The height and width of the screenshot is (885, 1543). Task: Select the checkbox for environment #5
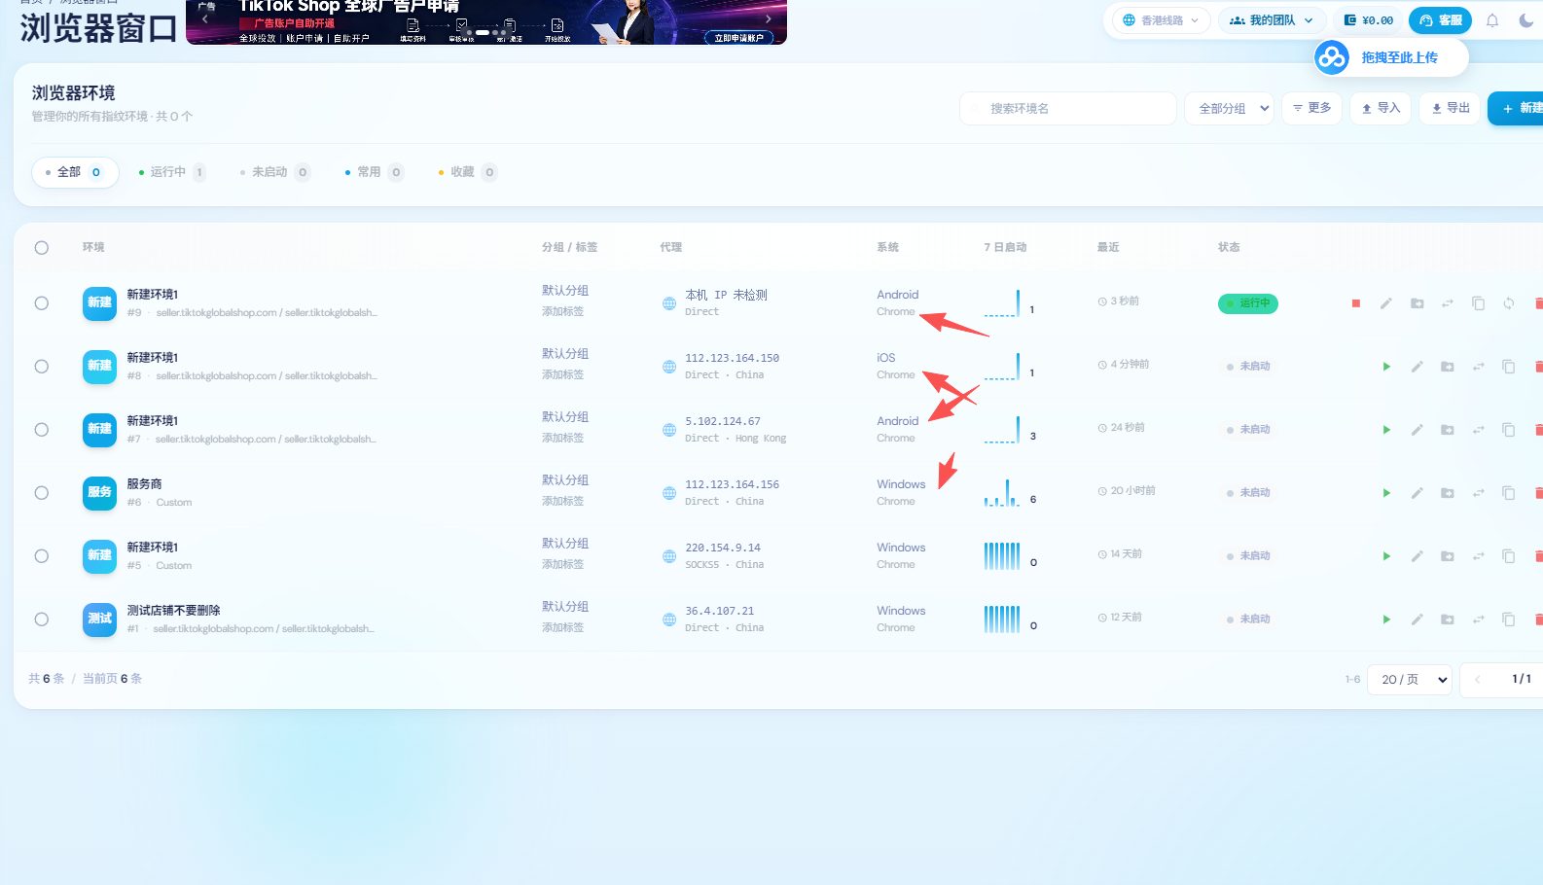pos(42,556)
